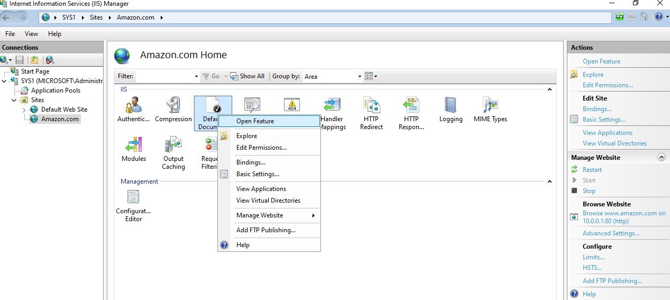Click the Home toolbar icon at top right
Screen dimensions: 670x300
pos(644,17)
